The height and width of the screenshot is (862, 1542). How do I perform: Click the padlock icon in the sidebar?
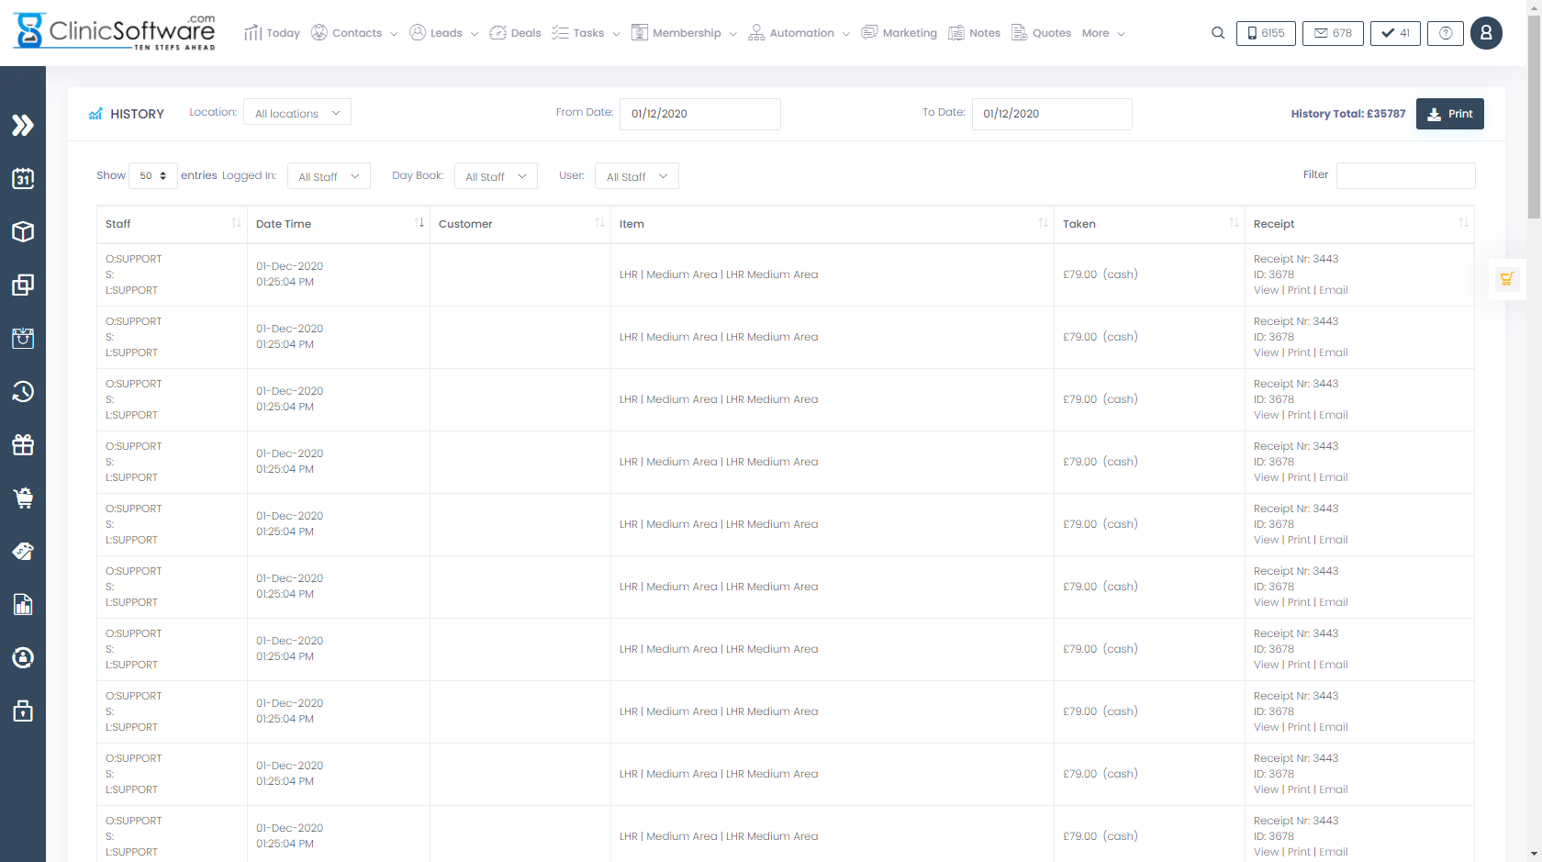pos(23,711)
